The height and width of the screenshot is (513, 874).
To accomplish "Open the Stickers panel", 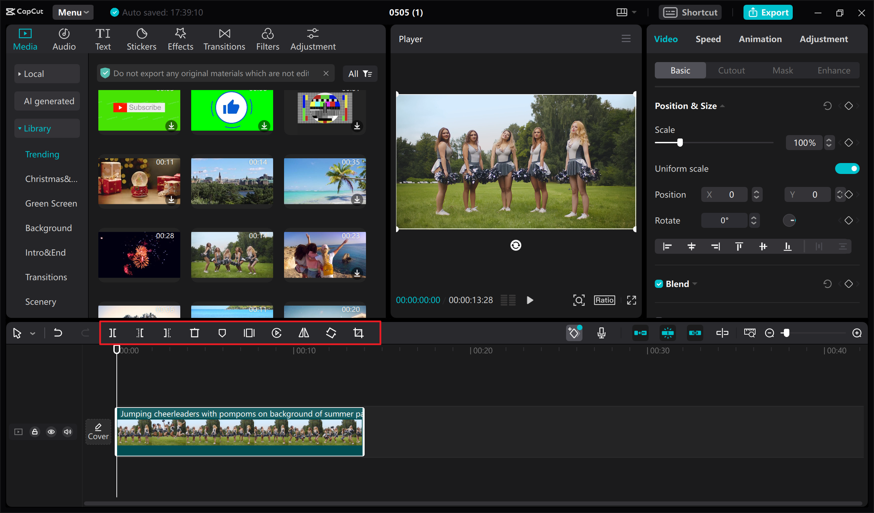I will point(141,39).
